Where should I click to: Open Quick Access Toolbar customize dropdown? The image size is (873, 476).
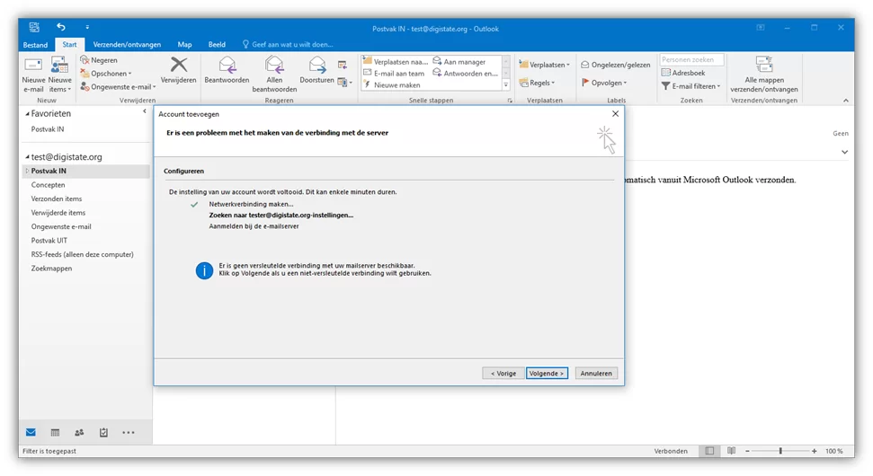[87, 27]
